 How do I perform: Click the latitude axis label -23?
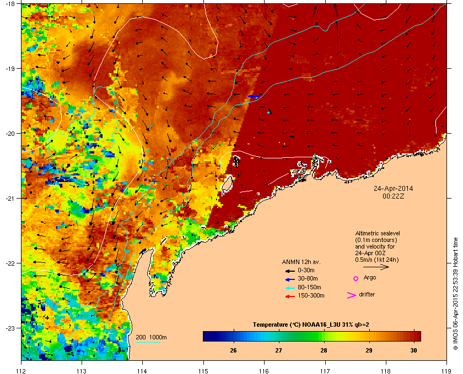click(x=10, y=328)
